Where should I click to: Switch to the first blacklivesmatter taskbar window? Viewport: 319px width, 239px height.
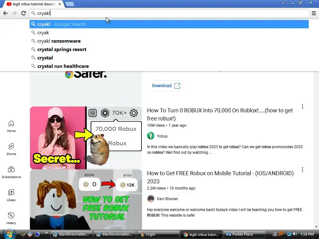pos(71,234)
